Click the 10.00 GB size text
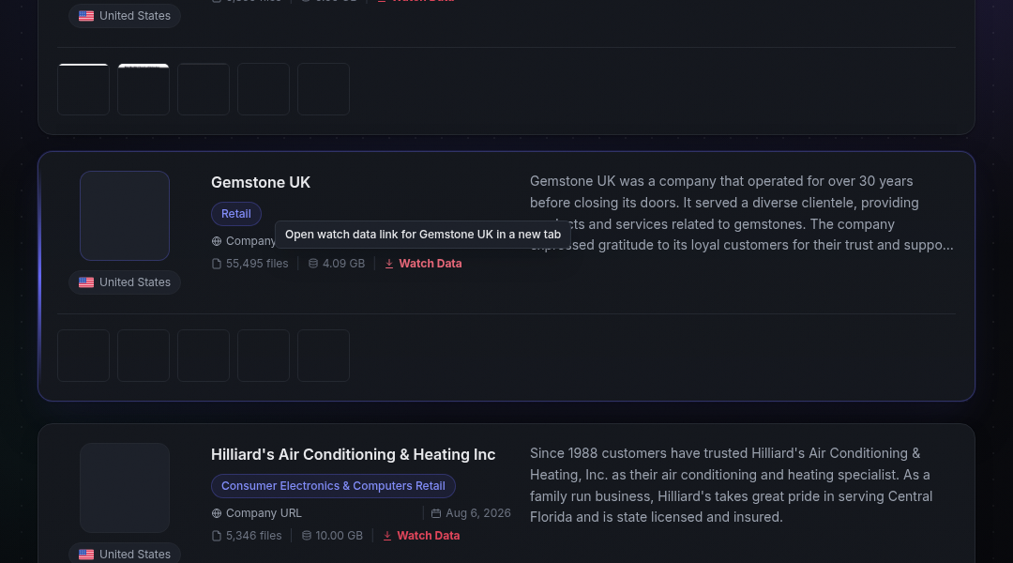The width and height of the screenshot is (1013, 563). [340, 536]
